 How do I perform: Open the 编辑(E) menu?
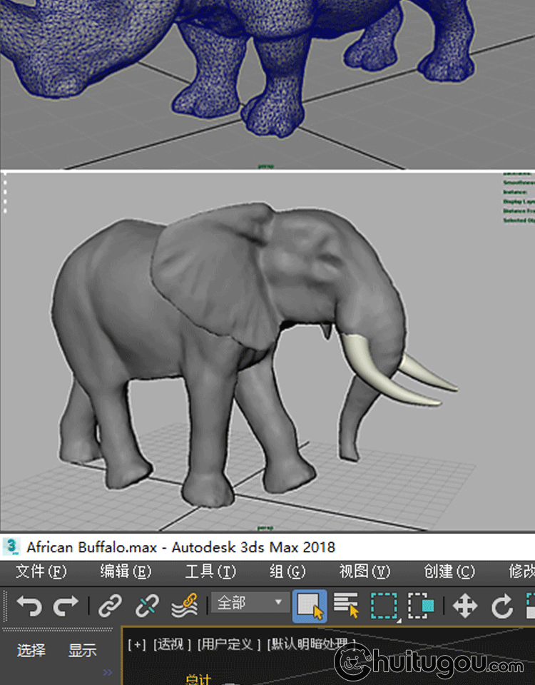pyautogui.click(x=126, y=572)
